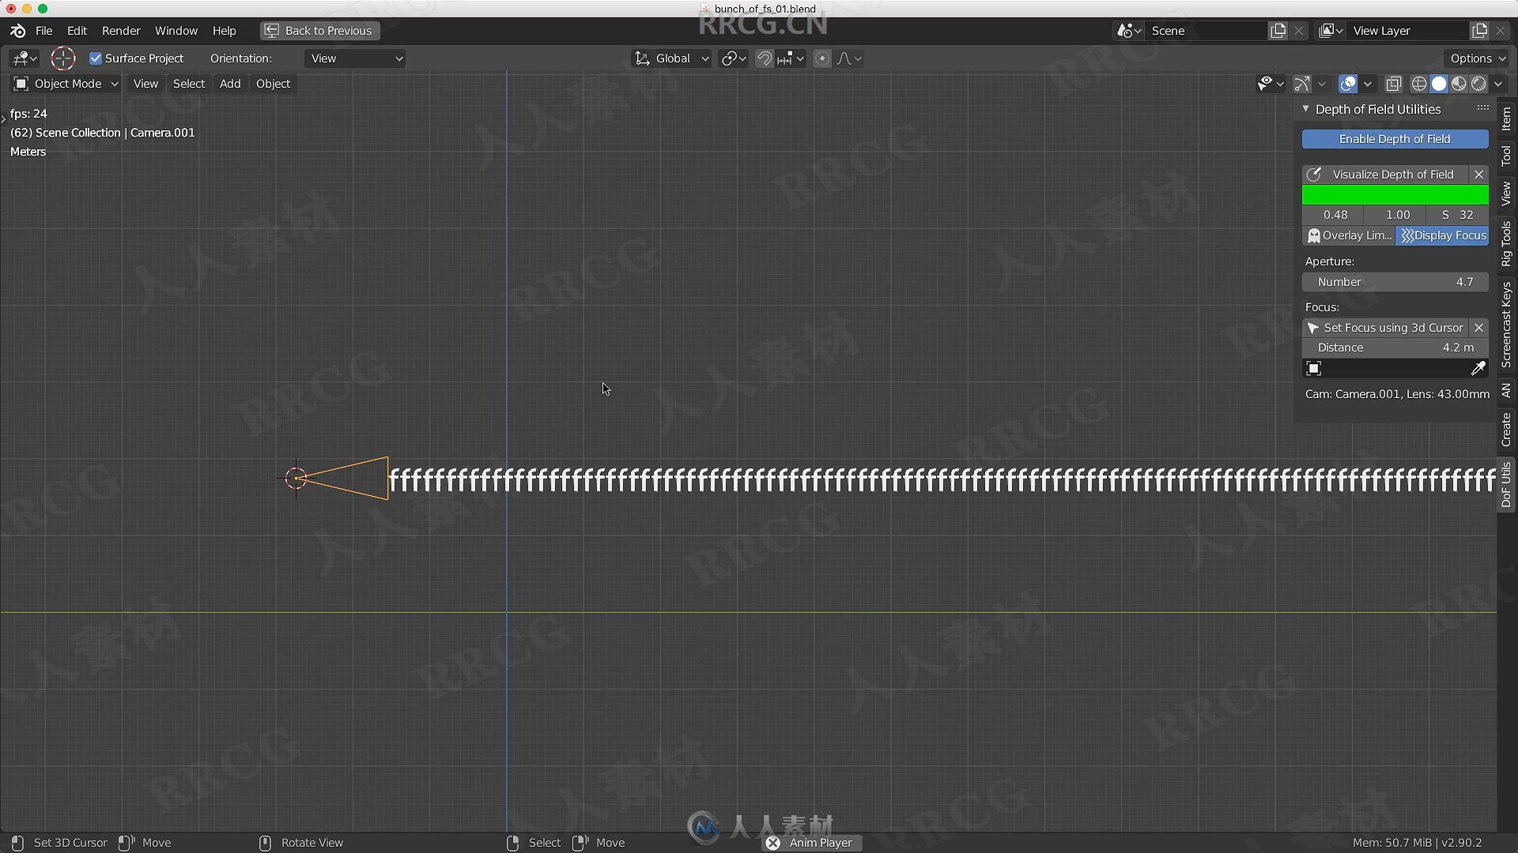Open the View menu in viewport header
Image resolution: width=1518 pixels, height=853 pixels.
pos(145,84)
